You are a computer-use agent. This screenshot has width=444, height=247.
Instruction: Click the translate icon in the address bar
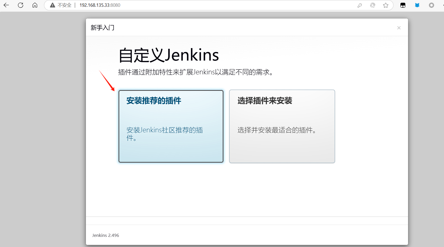click(372, 5)
